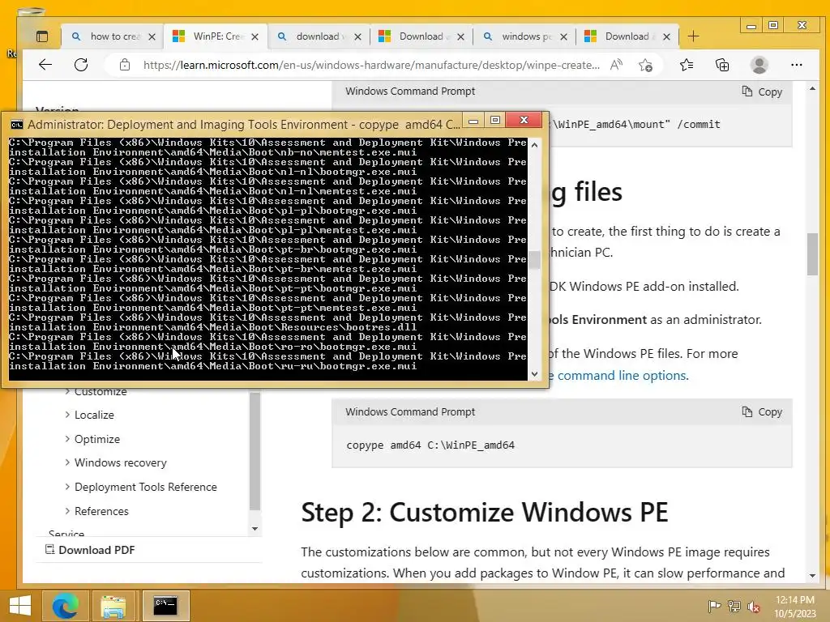830x622 pixels.
Task: Reload the current Edge page
Action: point(81,65)
